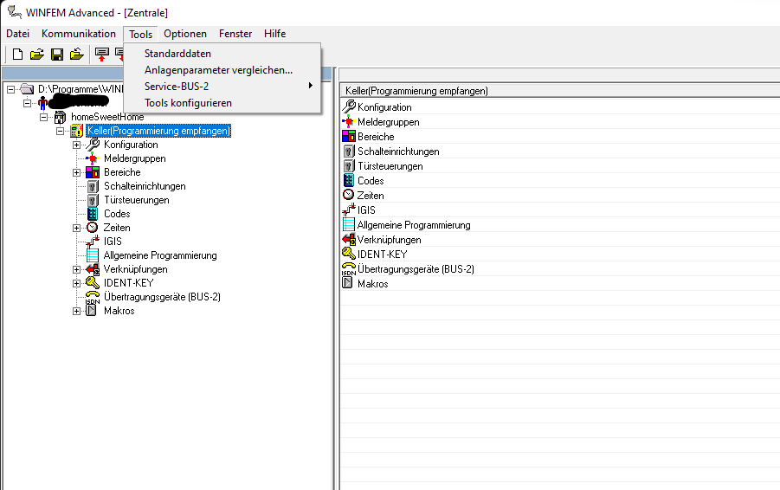This screenshot has width=780, height=490.
Task: Click the homeSweetHome house icon in tree
Action: (61, 117)
